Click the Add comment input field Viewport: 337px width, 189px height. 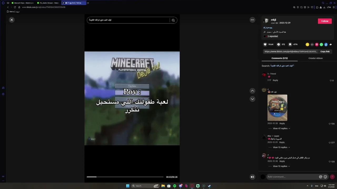point(292,177)
